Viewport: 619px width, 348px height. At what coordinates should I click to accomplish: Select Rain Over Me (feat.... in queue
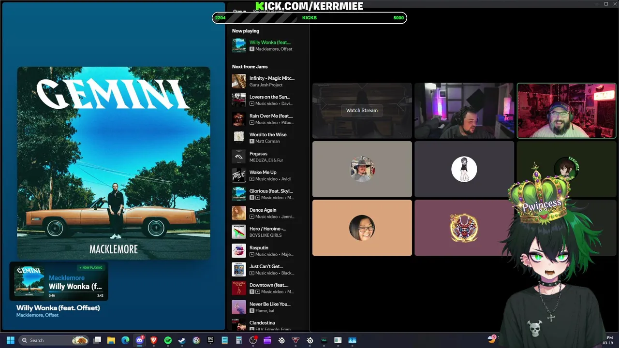271,116
